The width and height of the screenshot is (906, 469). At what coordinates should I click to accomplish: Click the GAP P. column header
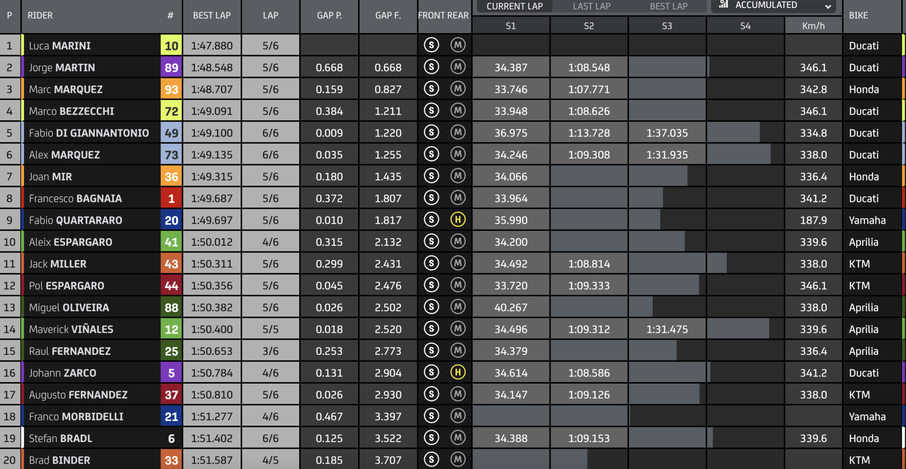[x=329, y=16]
